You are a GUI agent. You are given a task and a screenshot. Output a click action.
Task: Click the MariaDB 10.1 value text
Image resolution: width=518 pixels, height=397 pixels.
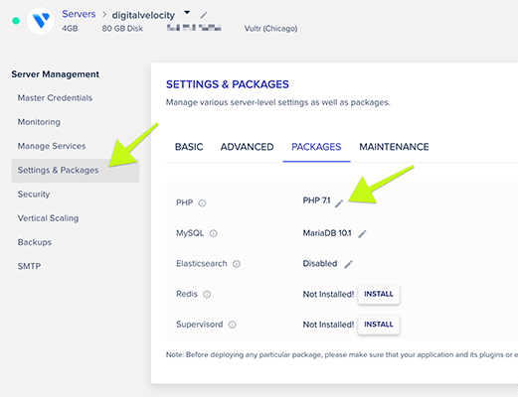pos(327,233)
